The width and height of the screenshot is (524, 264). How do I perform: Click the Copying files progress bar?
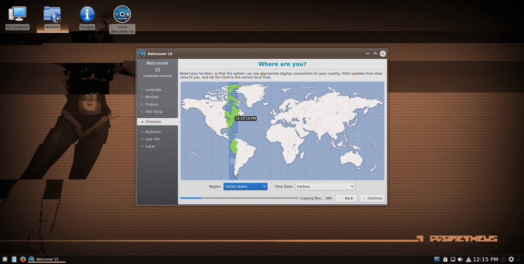click(x=239, y=198)
